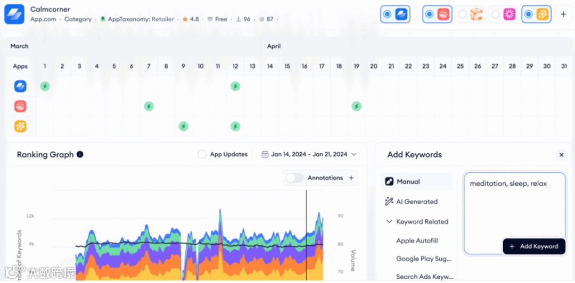Toggle the red app comparison chip
The height and width of the screenshot is (283, 575).
437,14
